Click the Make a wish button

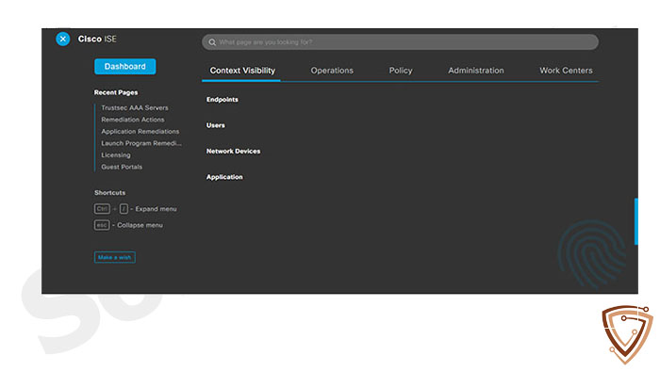pos(114,257)
